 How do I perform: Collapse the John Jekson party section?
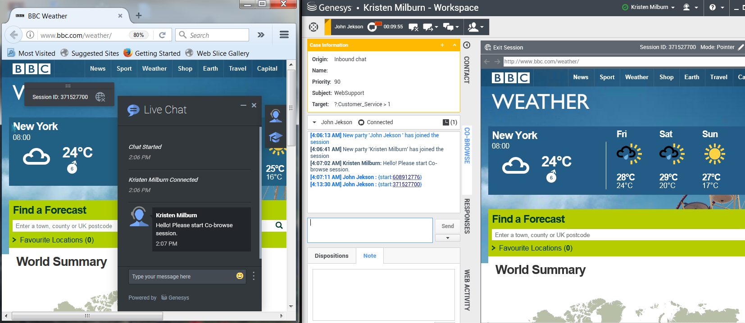pos(314,122)
